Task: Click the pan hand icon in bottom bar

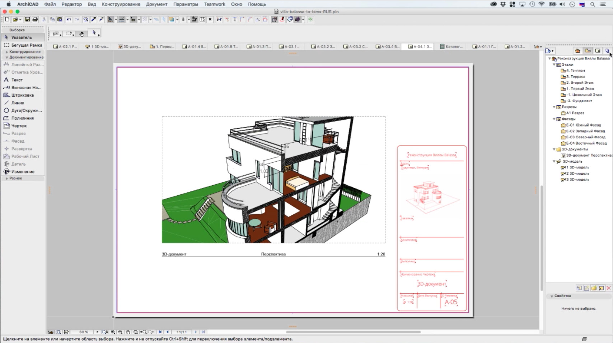Action: [128, 332]
